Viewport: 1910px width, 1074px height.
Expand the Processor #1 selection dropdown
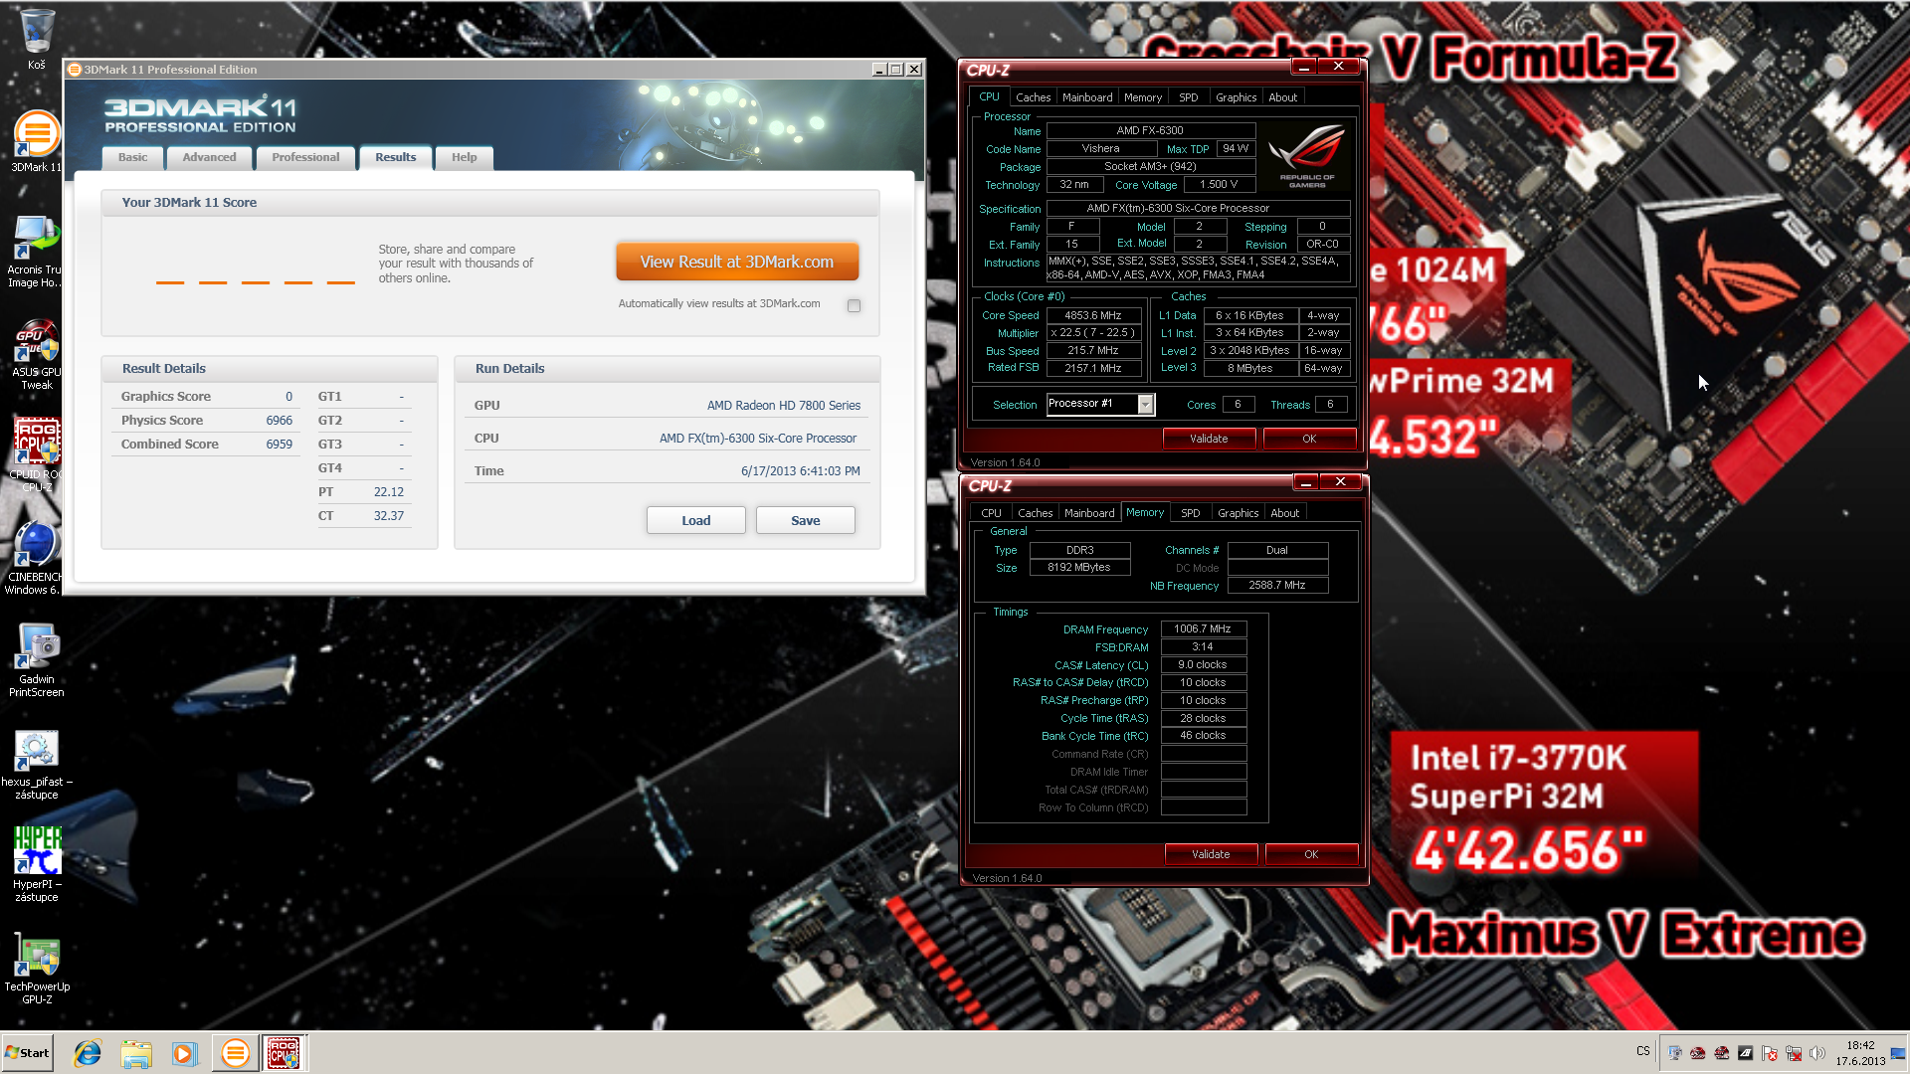[1145, 404]
